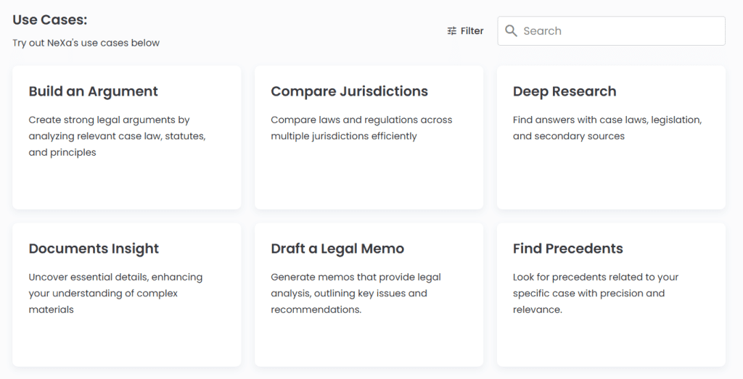Click the Find Precedents heading
Screen dimensions: 743x379
coord(567,249)
